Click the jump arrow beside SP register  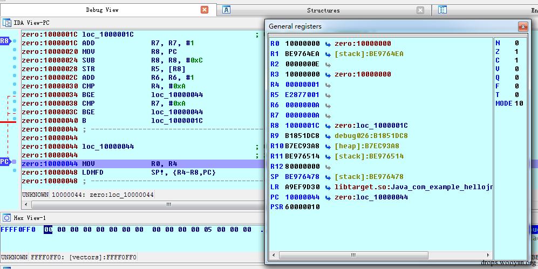[328, 177]
